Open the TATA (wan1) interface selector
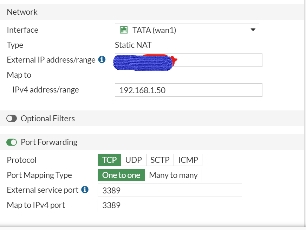Image resolution: width=306 pixels, height=230 pixels. coord(187,30)
